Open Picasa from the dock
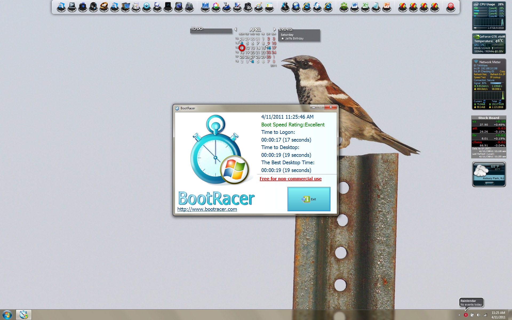The width and height of the screenshot is (512, 320). tap(216, 6)
